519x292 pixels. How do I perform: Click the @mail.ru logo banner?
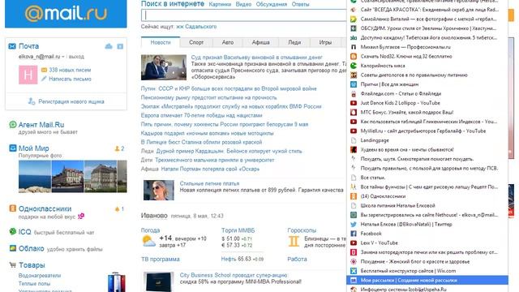(66, 14)
